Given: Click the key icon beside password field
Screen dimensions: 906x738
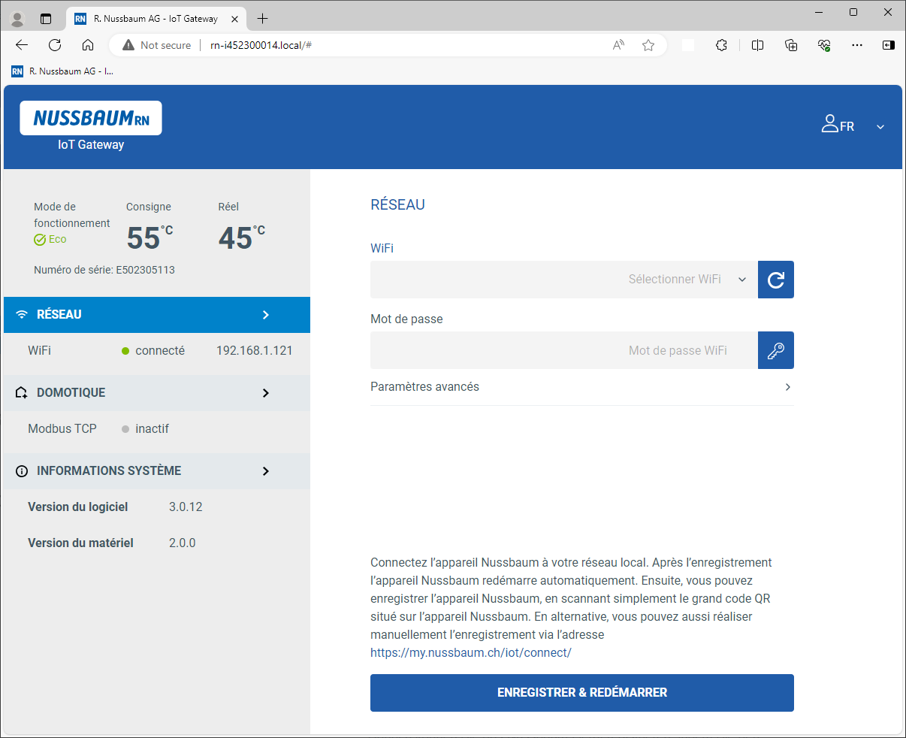Looking at the screenshot, I should [x=775, y=350].
